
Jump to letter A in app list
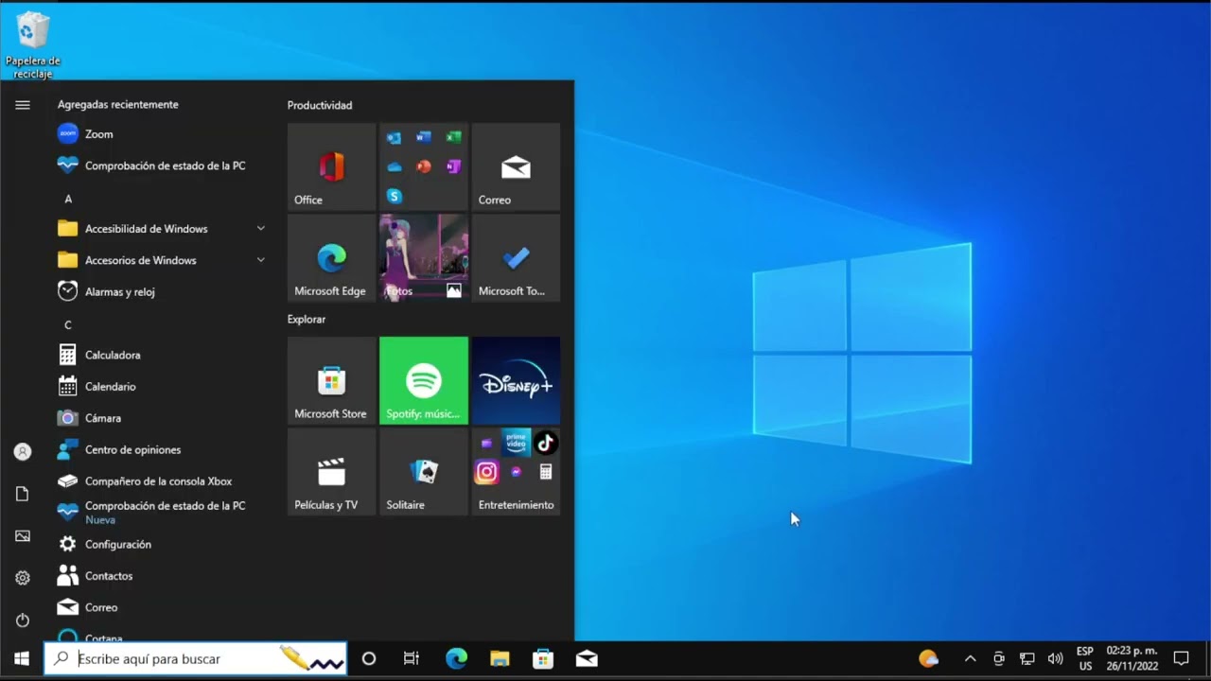click(x=68, y=199)
